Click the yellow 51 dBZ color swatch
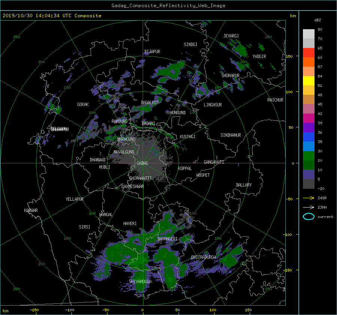Image resolution: width=337 pixels, height=315 pixels. tap(309, 81)
